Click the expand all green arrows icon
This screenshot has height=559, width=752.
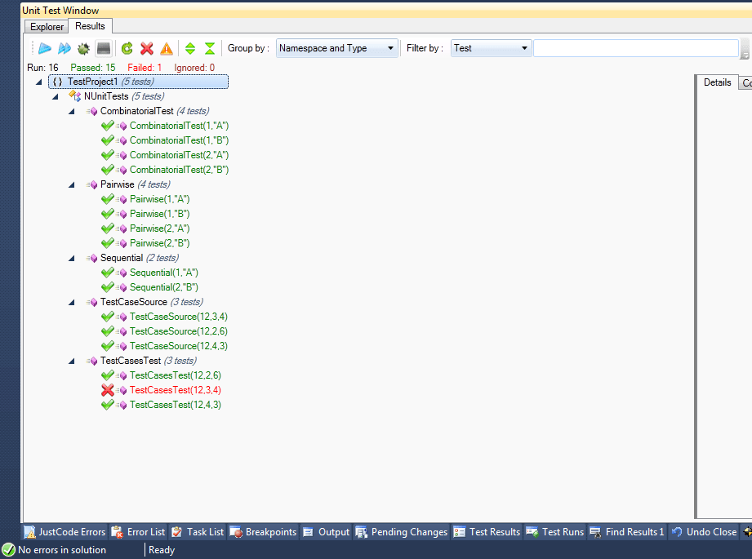pyautogui.click(x=190, y=48)
